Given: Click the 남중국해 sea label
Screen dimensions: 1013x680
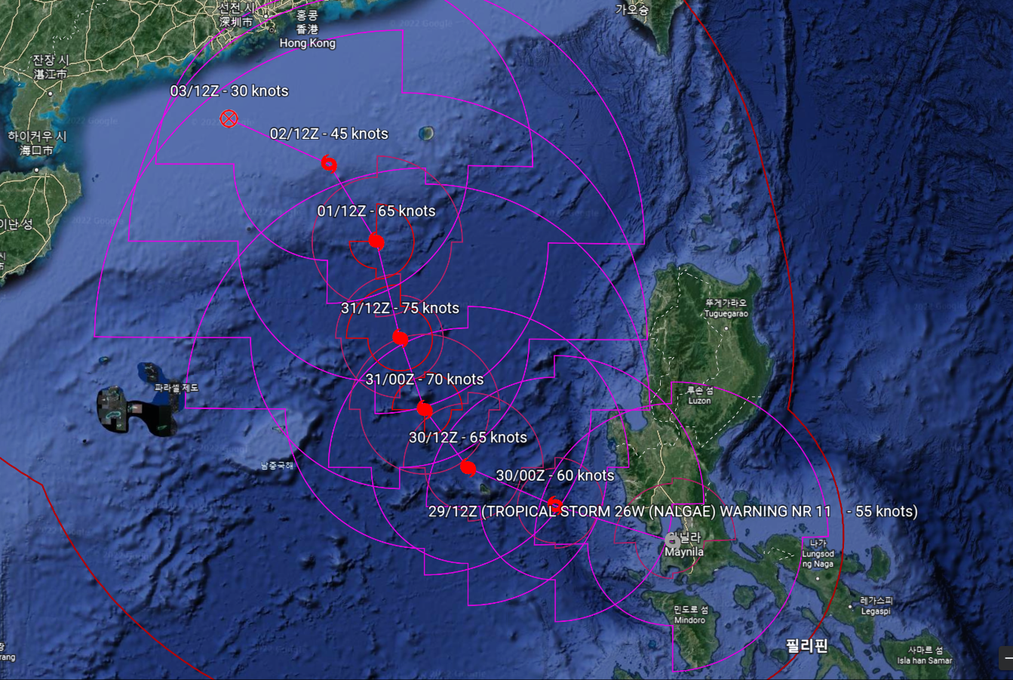Looking at the screenshot, I should (x=277, y=466).
